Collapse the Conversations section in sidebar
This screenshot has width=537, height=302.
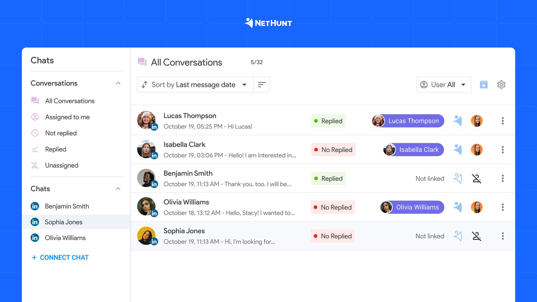pos(118,83)
